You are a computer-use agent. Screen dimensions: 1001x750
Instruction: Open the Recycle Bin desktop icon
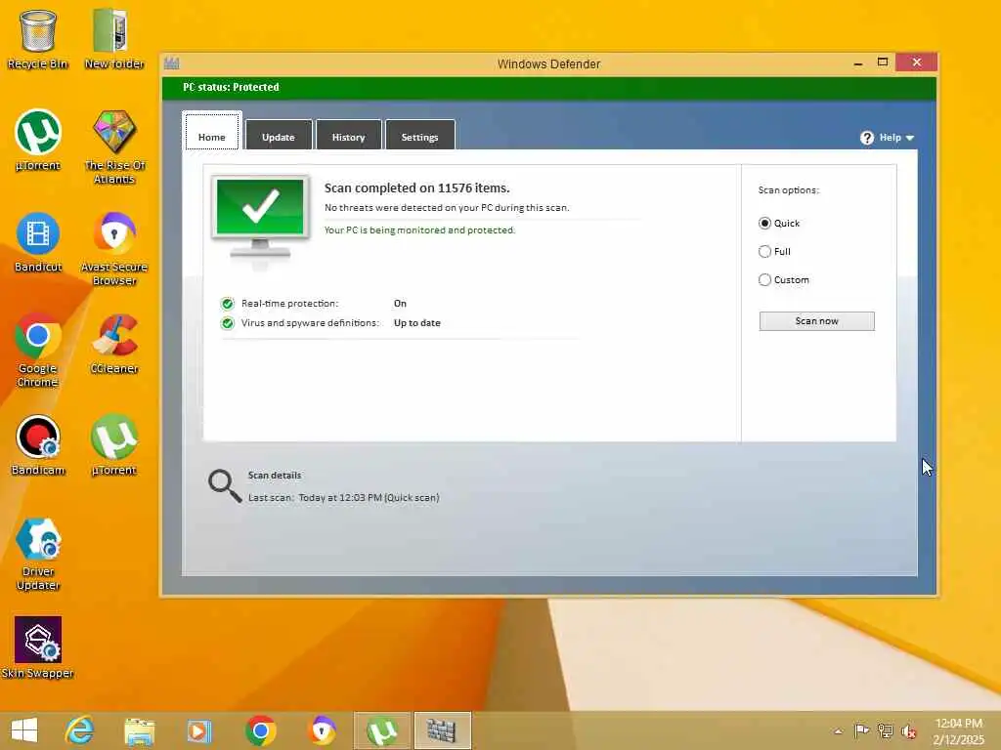click(37, 38)
